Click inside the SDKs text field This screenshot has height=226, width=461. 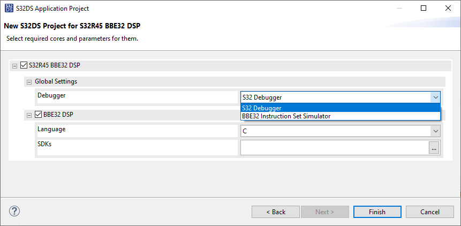click(334, 148)
